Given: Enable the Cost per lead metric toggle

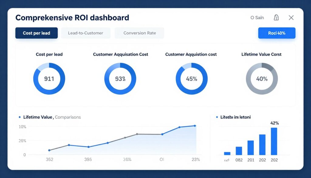Looking at the screenshot, I should coord(36,33).
